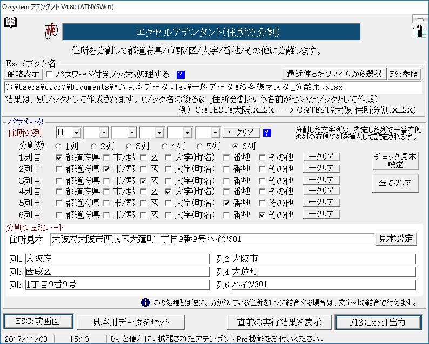
Task: Select 2列 split count radio button
Action: pos(93,146)
